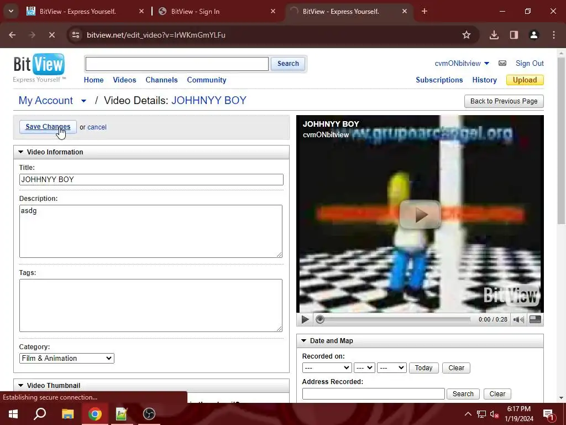Open Chrome profile icon
The height and width of the screenshot is (425, 566).
533,35
